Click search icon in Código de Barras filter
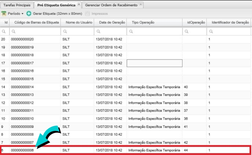This screenshot has height=155, width=252. (x=14, y=32)
